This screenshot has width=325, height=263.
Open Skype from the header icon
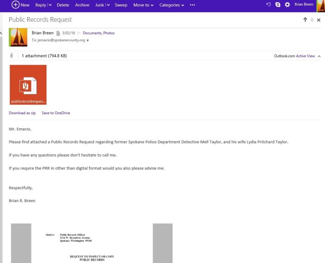(278, 4)
